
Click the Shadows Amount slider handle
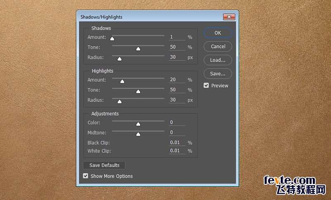pos(112,39)
